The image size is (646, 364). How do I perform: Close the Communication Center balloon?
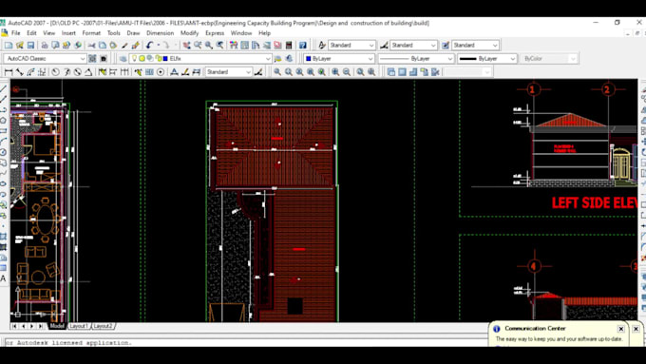(621, 329)
